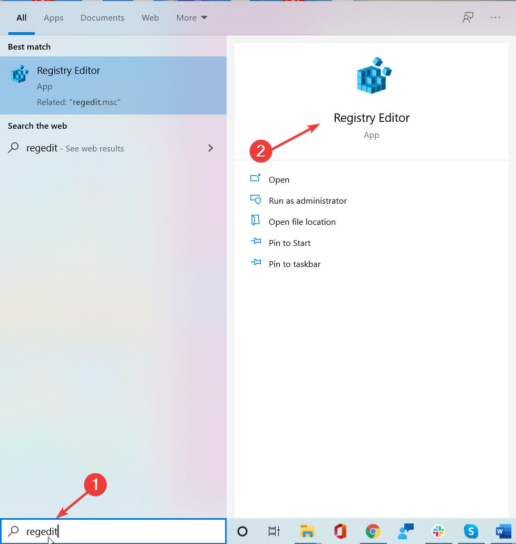The width and height of the screenshot is (516, 544).
Task: Switch to the Apps search tab
Action: pyautogui.click(x=53, y=18)
